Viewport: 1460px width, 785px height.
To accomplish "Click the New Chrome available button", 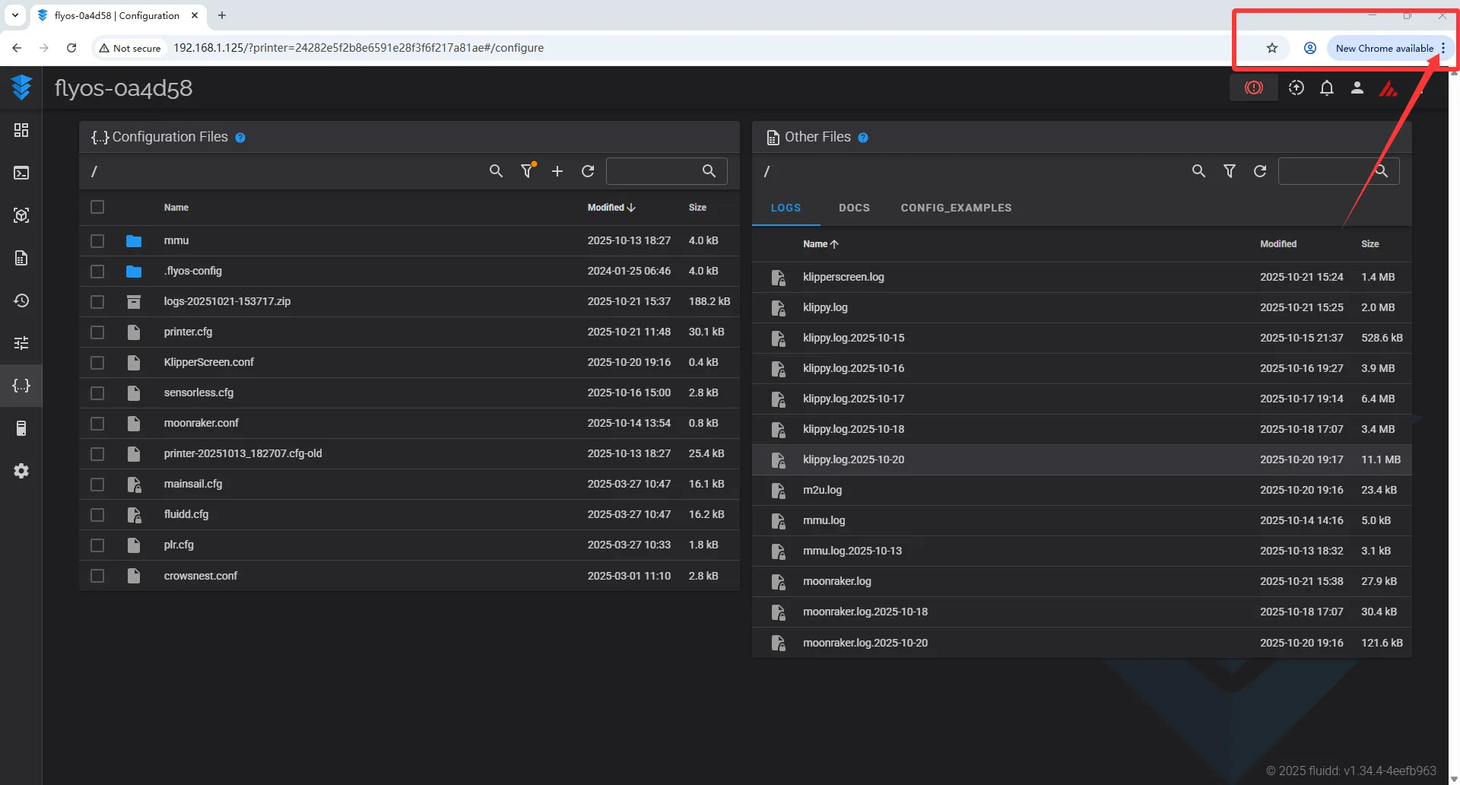I will tap(1384, 48).
